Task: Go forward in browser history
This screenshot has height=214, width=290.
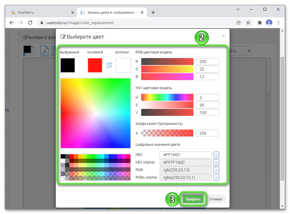Action: pos(21,23)
